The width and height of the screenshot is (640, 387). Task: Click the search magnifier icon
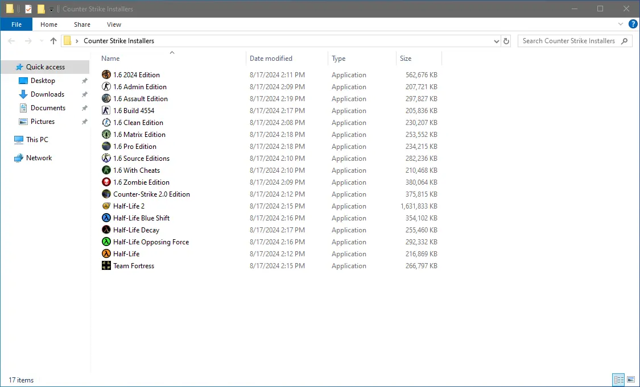624,41
